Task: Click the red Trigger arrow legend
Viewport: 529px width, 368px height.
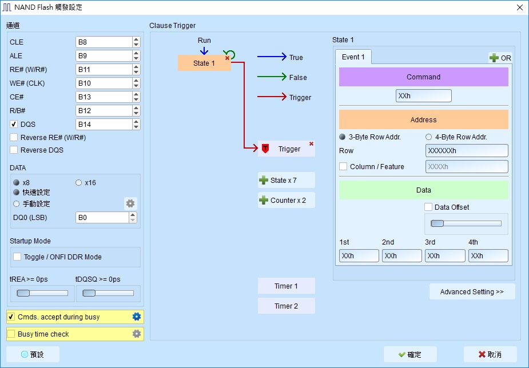Action: pos(272,97)
